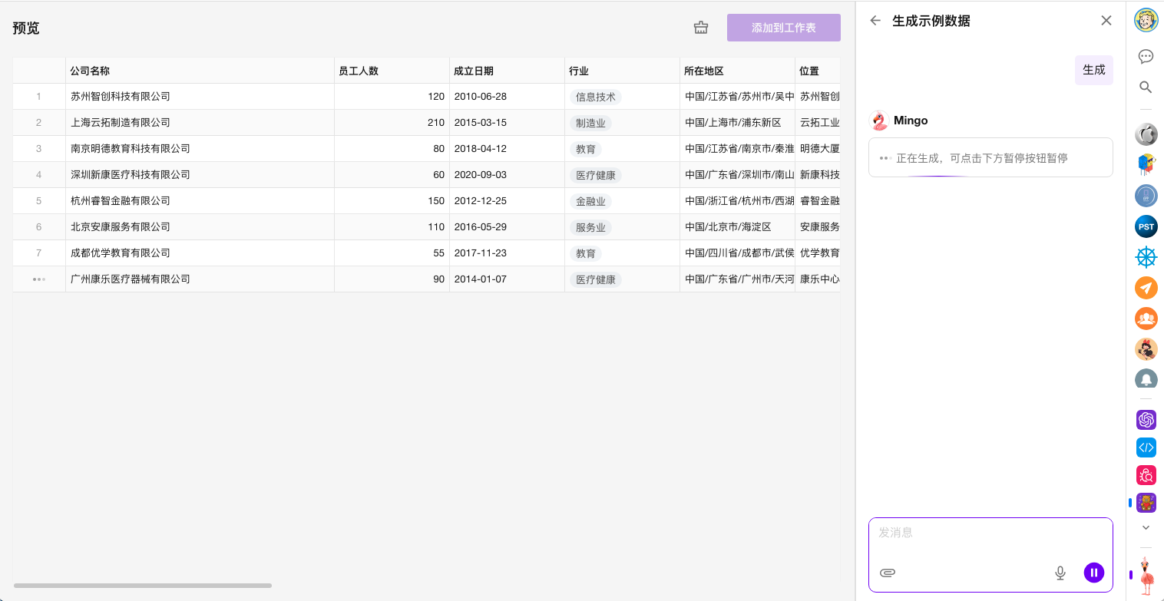Go back using the arrow beside 生成示例数据
This screenshot has width=1164, height=601.
(x=875, y=21)
